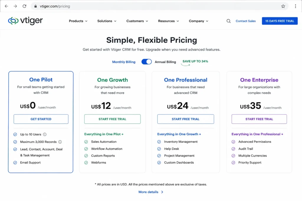
Task: Click the US$24 price text
Action: 178,106
